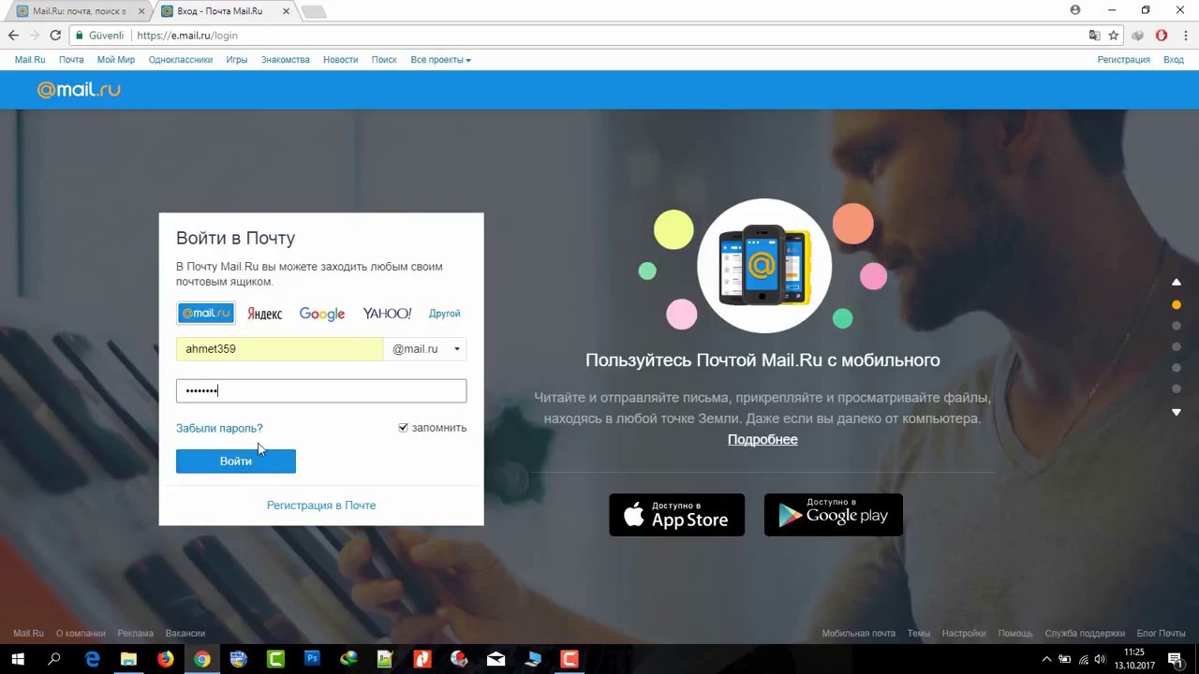This screenshot has height=674, width=1199.
Task: Click the @mail.ru logo in header
Action: click(x=79, y=90)
